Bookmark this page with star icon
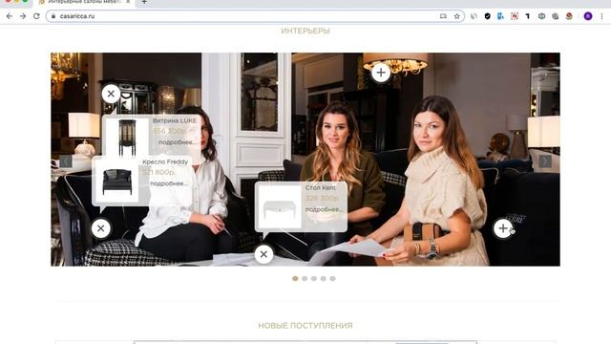Screen dimensions: 611x344 pyautogui.click(x=456, y=16)
